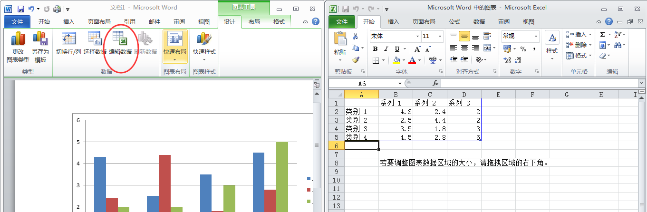Click the AutoSum sigma icon
Screen dimensions: 647x212
602,35
